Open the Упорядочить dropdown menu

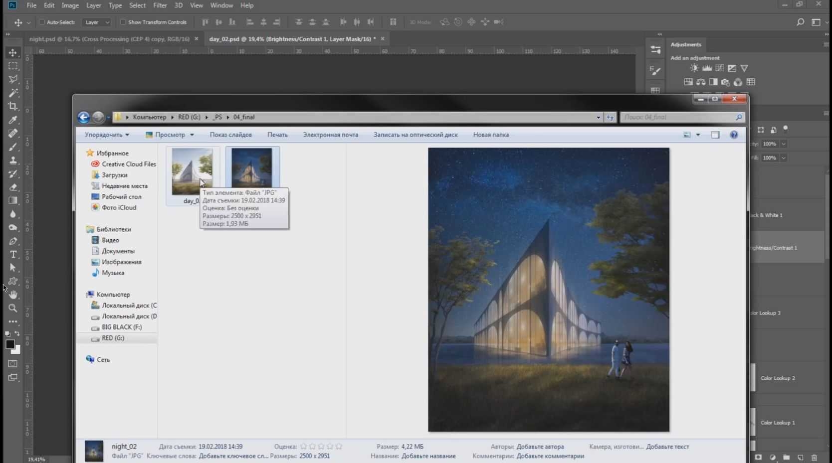click(x=107, y=135)
